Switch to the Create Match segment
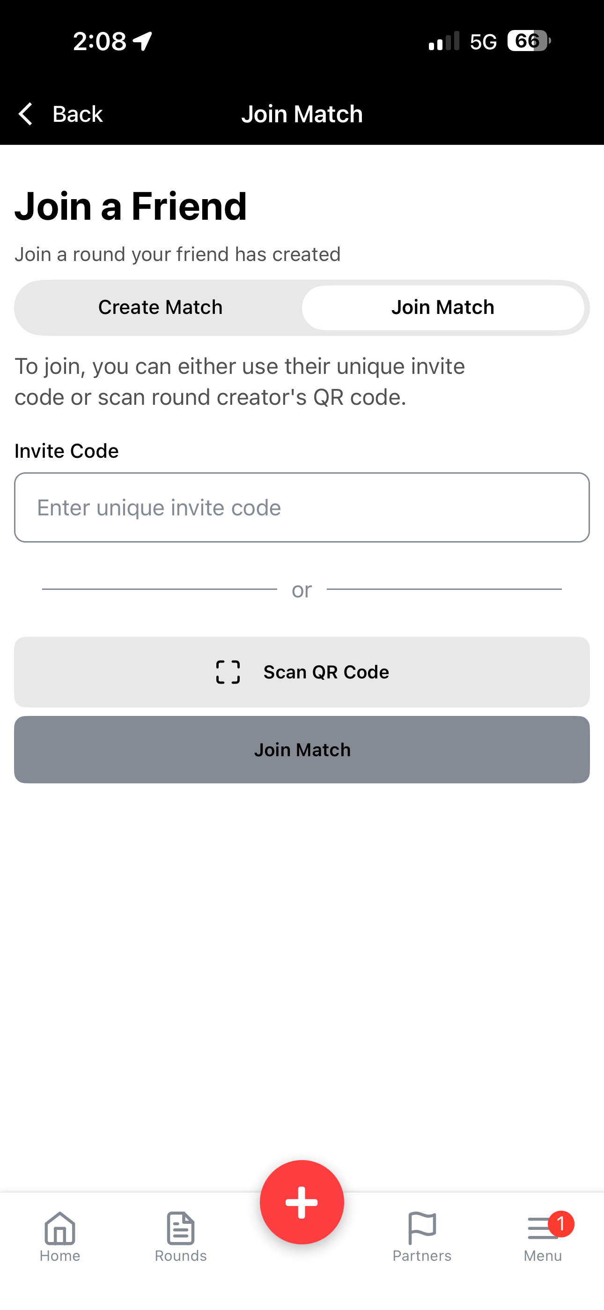The height and width of the screenshot is (1310, 604). tap(160, 307)
